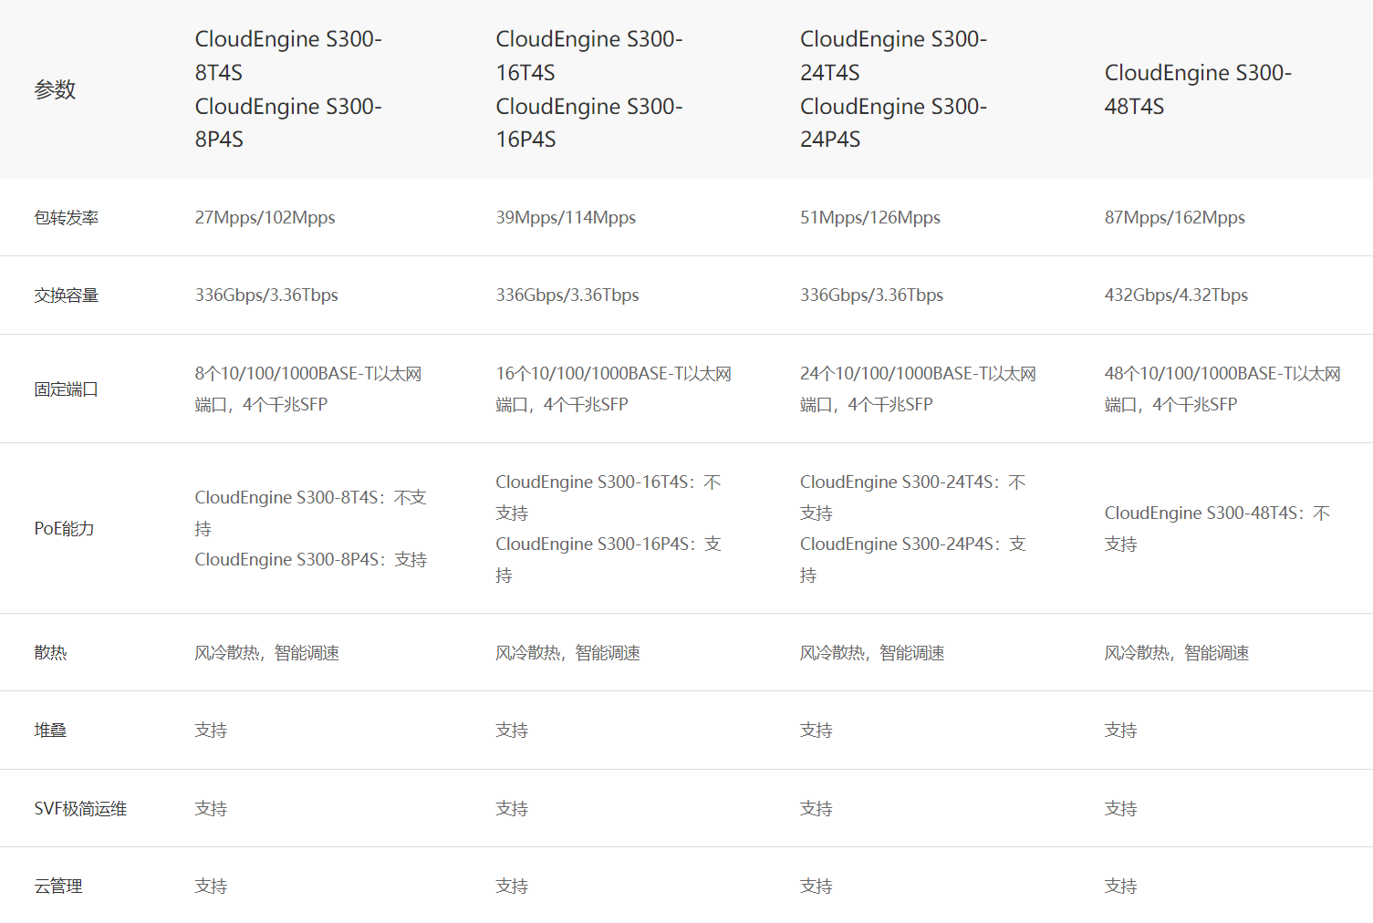Click the 云管理 row label

tap(58, 887)
